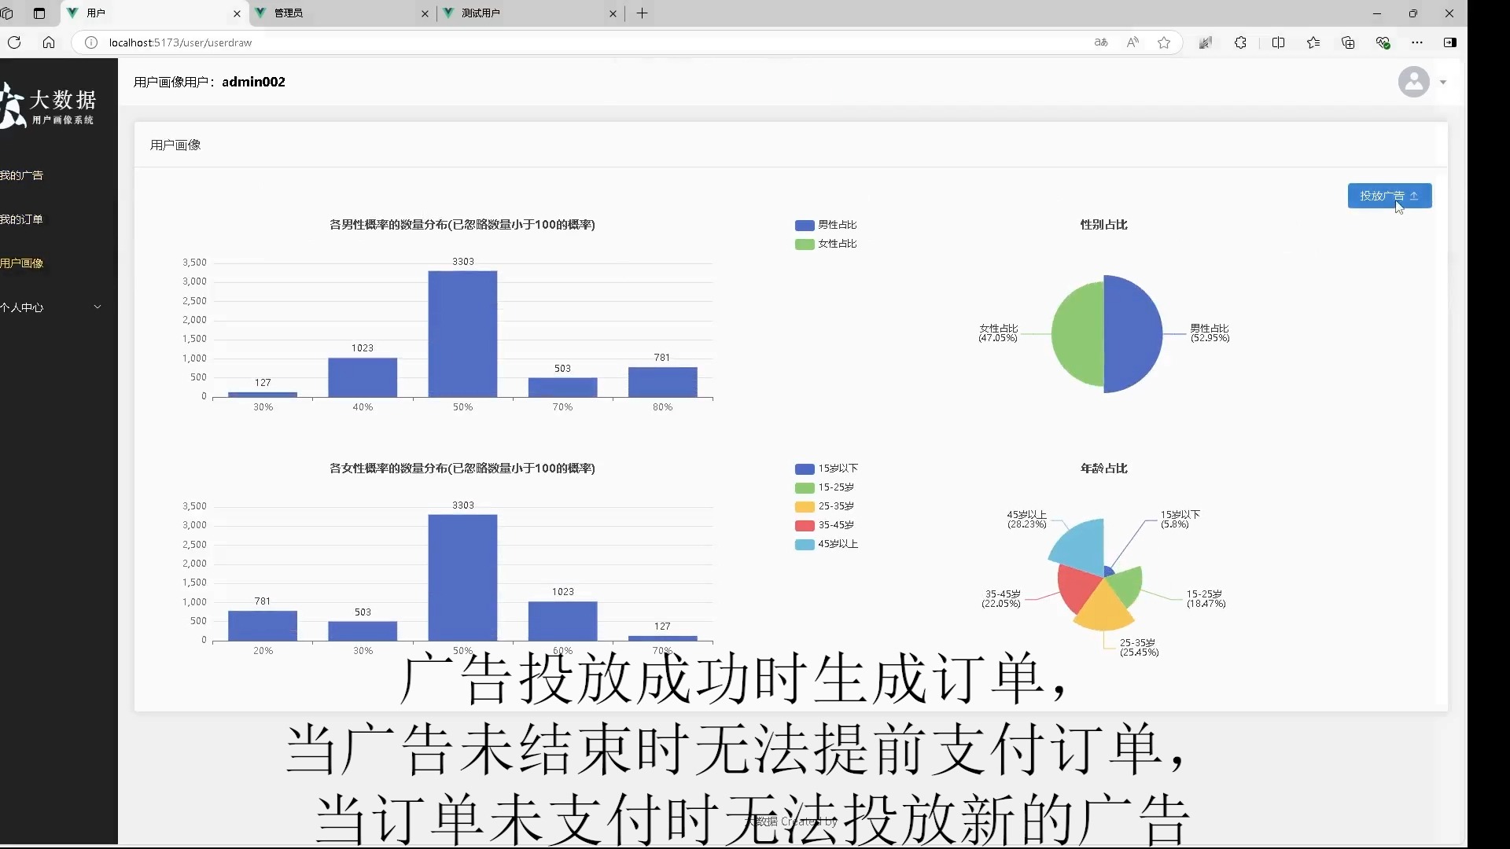
Task: Close the 管理员 browser tab
Action: pos(425,13)
